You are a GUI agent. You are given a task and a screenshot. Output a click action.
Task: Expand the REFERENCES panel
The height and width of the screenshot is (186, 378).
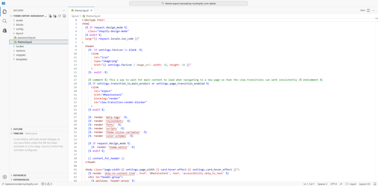click(39, 175)
